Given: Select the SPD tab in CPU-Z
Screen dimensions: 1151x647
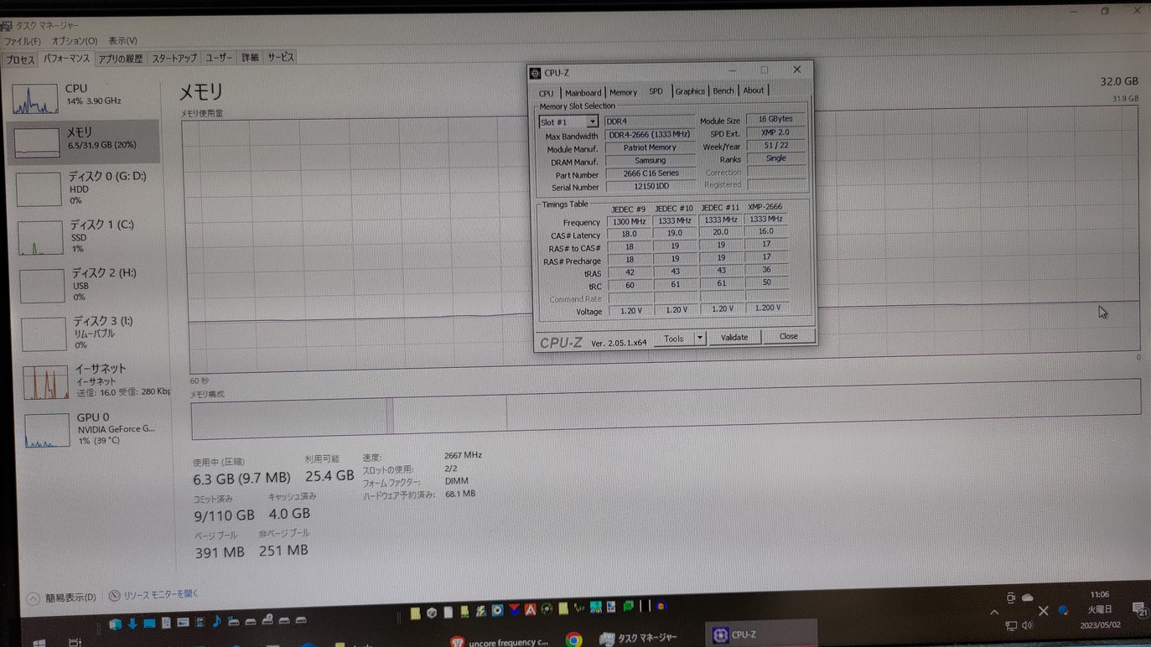Looking at the screenshot, I should pyautogui.click(x=656, y=91).
